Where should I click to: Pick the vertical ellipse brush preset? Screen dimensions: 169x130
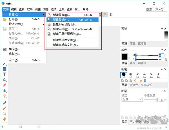pyautogui.click(x=158, y=75)
